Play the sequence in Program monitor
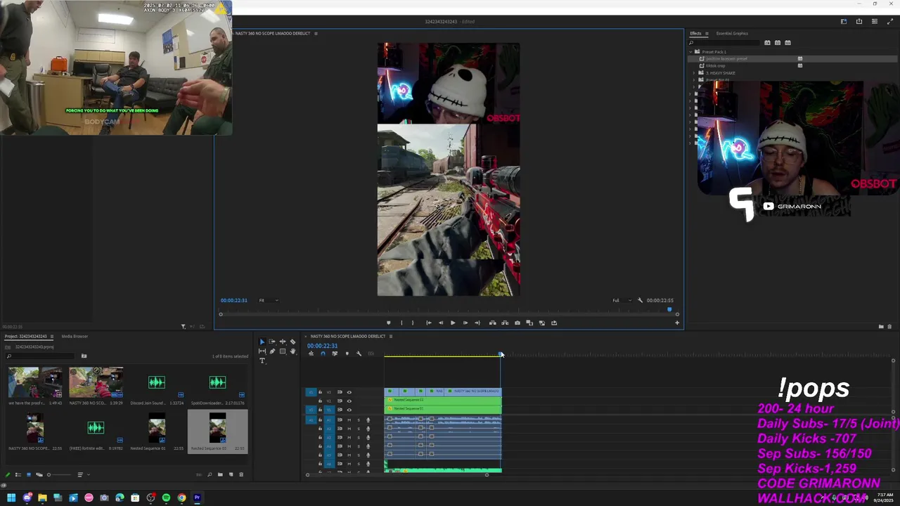900x506 pixels. pos(453,323)
